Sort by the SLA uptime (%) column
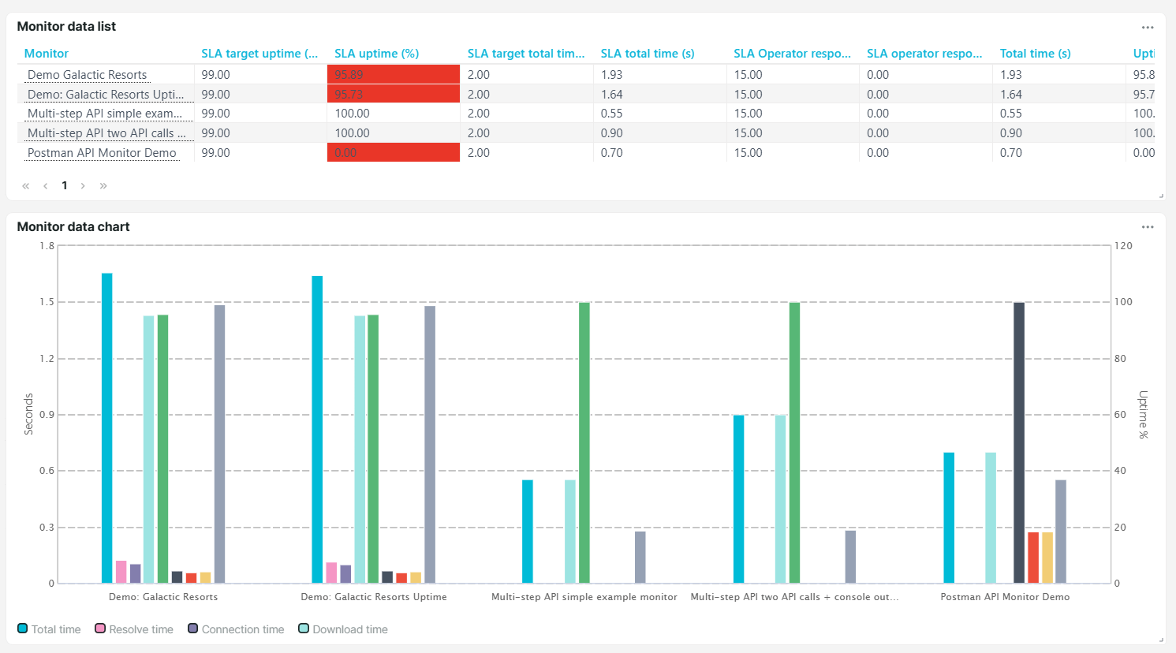Screen dimensions: 1176x653 [376, 54]
